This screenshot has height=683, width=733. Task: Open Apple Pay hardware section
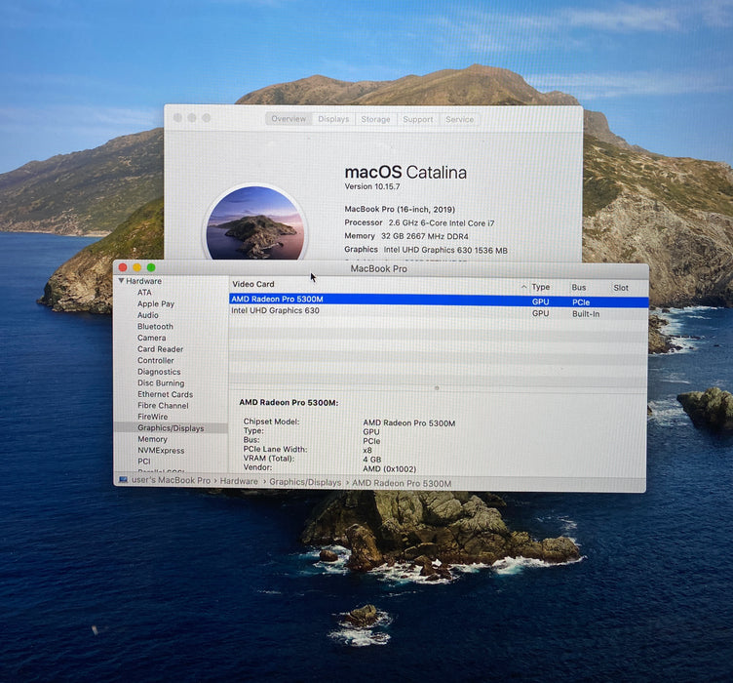pyautogui.click(x=156, y=303)
